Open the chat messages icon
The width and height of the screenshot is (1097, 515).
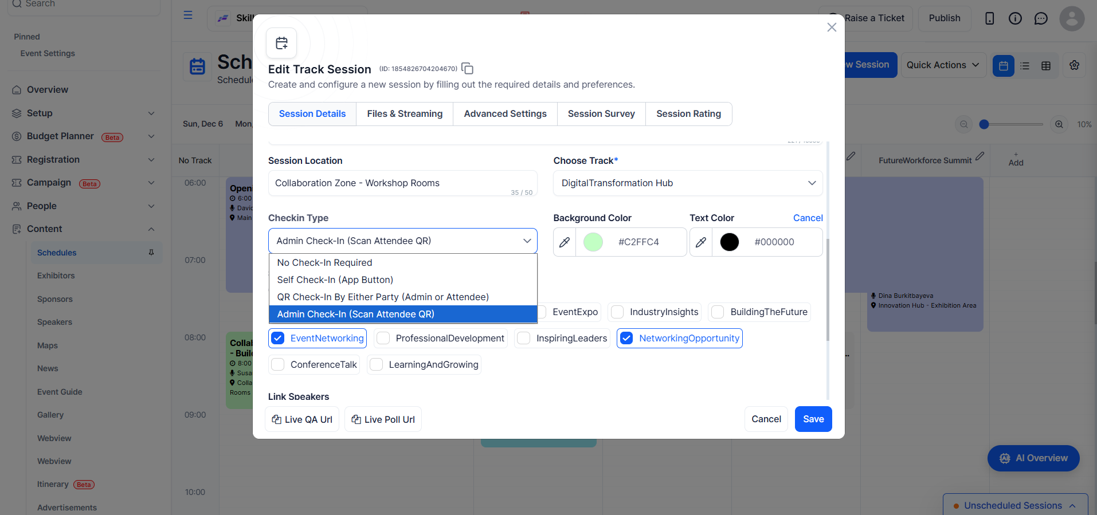click(x=1041, y=18)
